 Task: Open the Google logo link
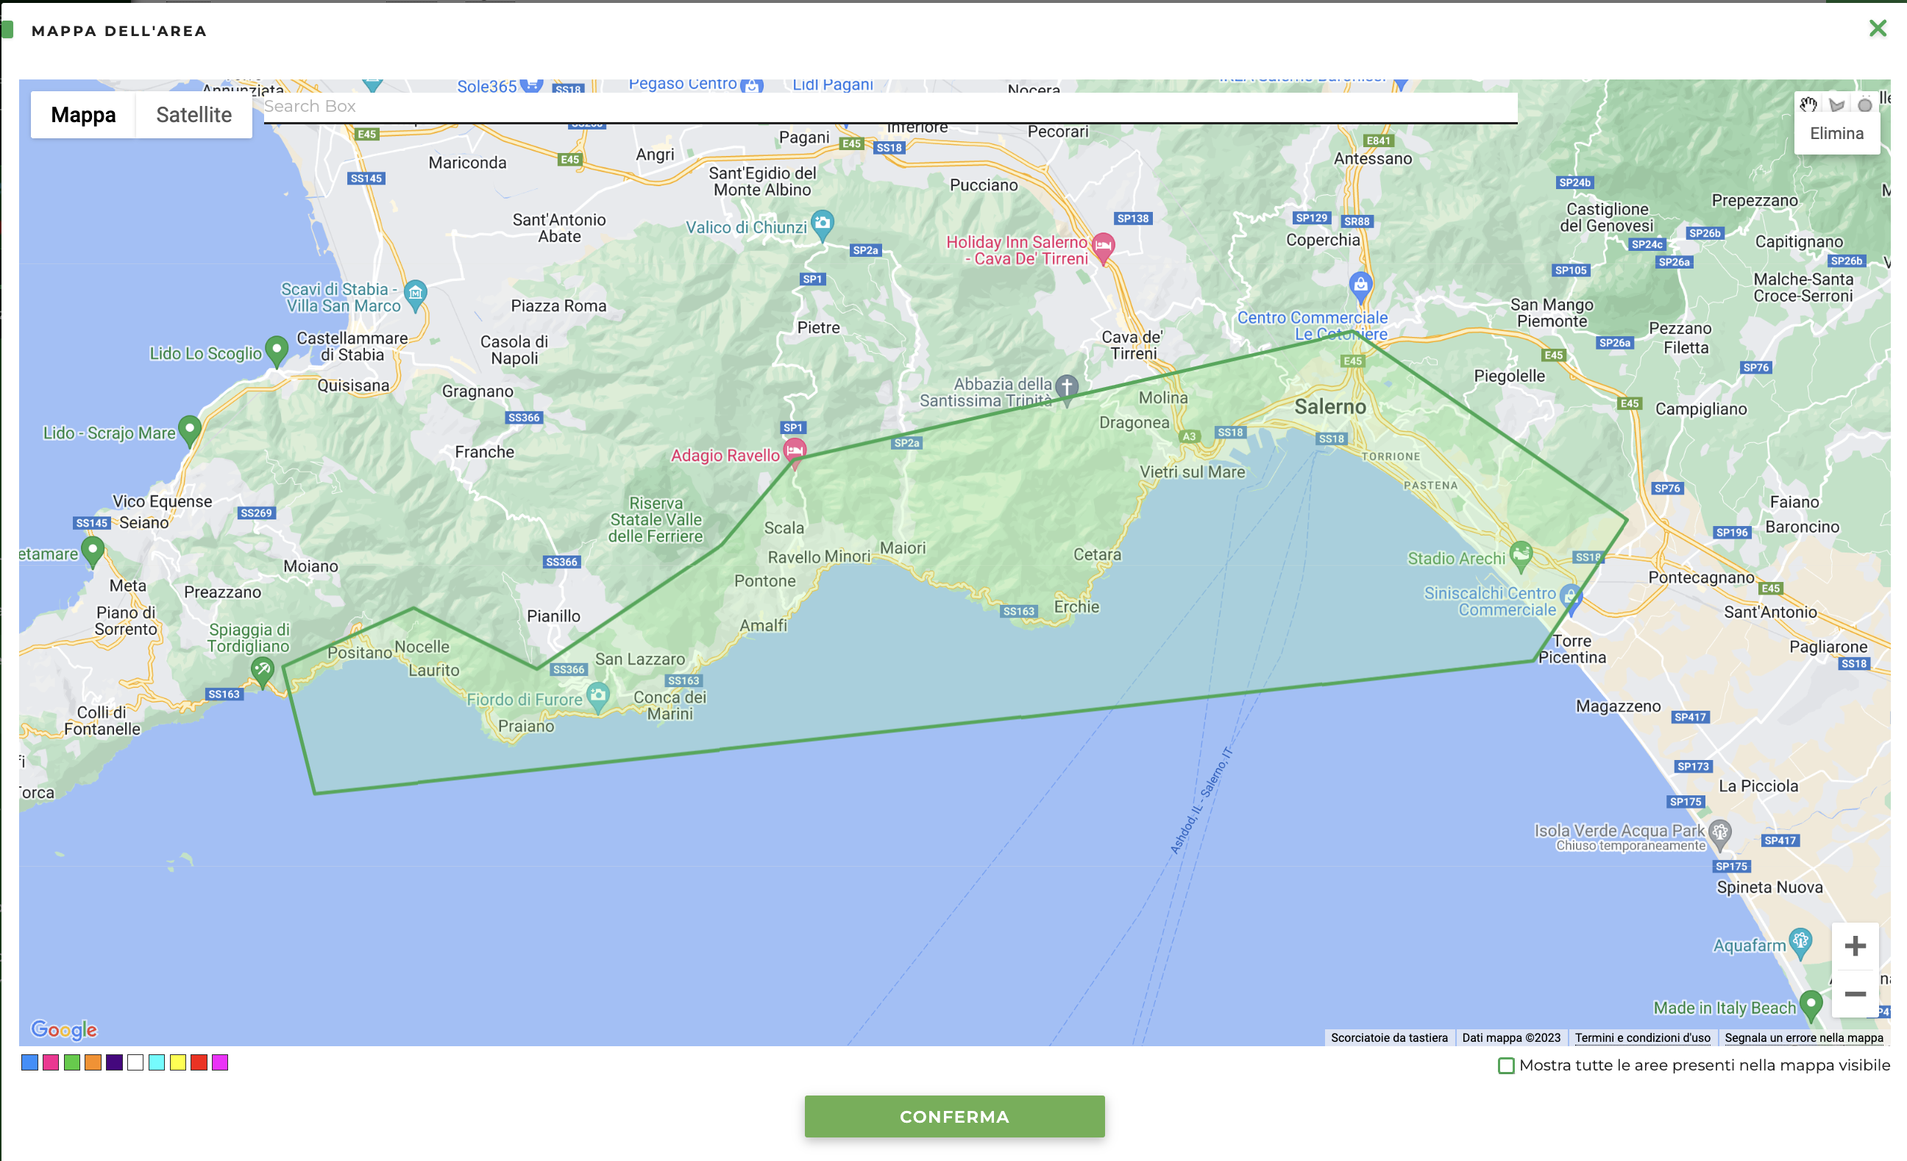point(63,1029)
